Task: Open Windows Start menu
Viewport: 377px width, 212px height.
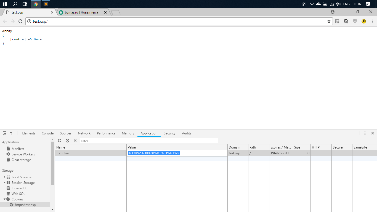Action: (5, 4)
